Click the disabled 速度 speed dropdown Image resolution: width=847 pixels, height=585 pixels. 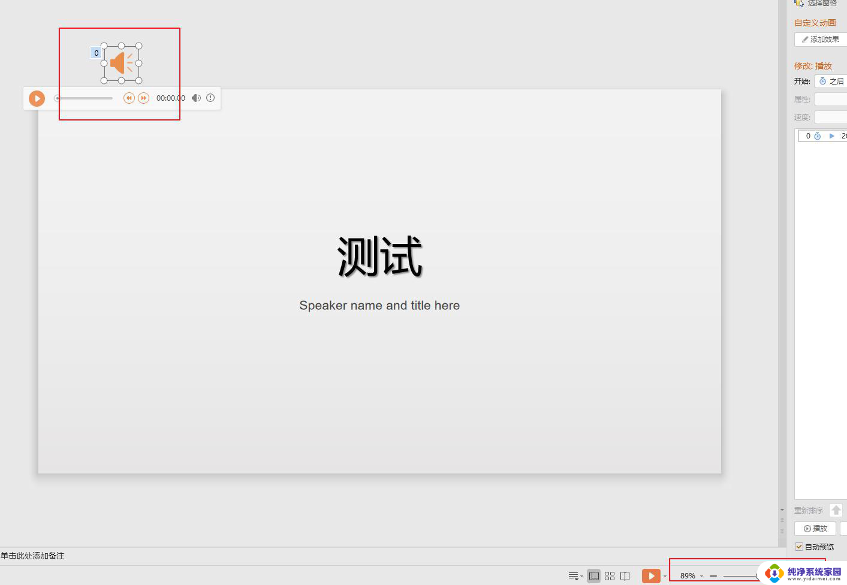(x=831, y=117)
